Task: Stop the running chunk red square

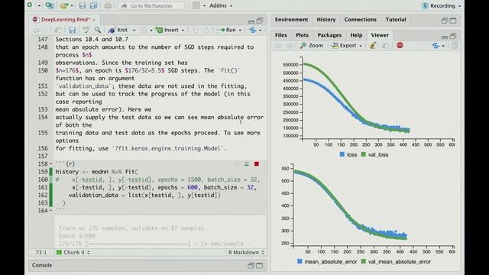Action: pyautogui.click(x=257, y=164)
